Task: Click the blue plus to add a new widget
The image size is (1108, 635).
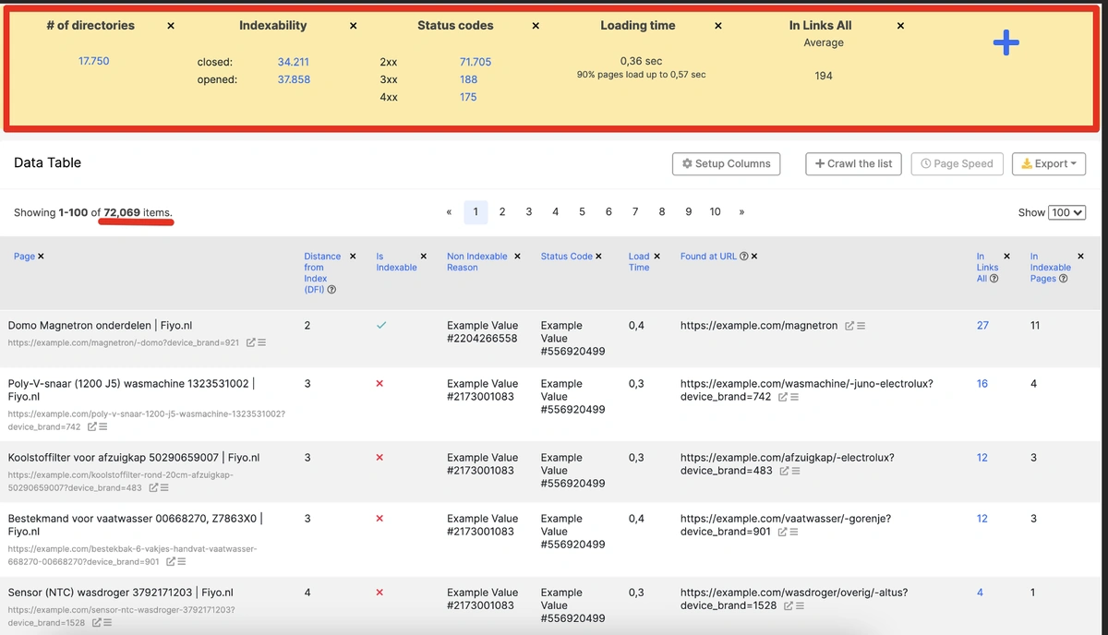Action: [1006, 42]
